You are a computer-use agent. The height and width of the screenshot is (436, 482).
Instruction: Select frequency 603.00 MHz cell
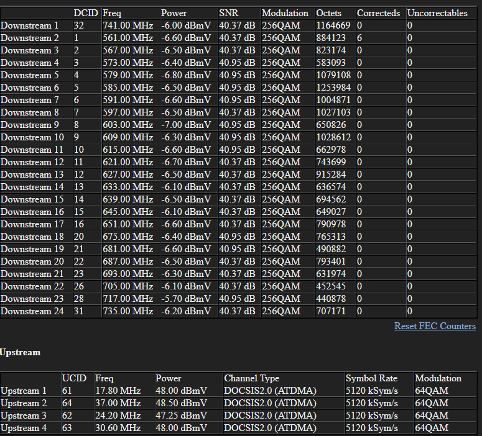pyautogui.click(x=128, y=125)
